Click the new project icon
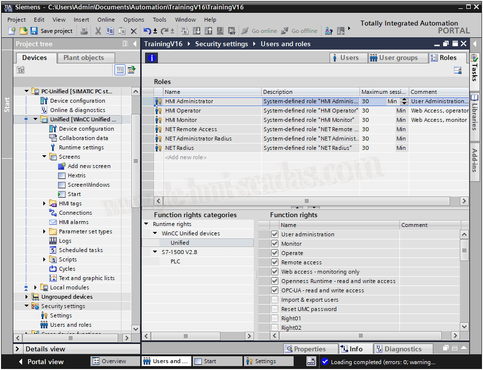The width and height of the screenshot is (483, 370). coord(12,31)
